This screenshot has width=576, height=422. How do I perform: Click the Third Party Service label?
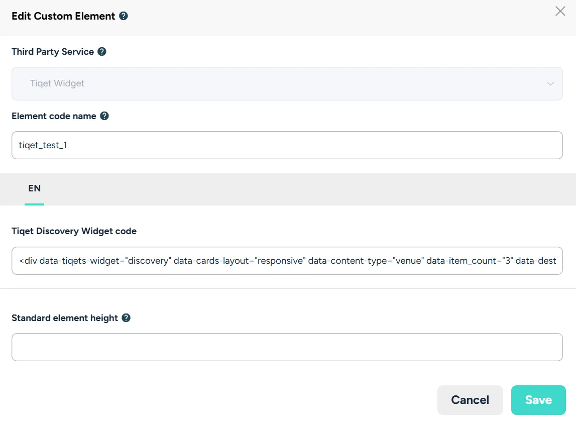tap(53, 52)
